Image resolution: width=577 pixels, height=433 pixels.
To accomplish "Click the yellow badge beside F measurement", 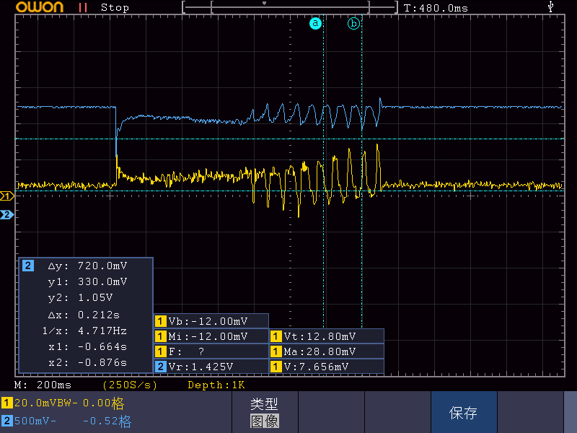I will 160,351.
